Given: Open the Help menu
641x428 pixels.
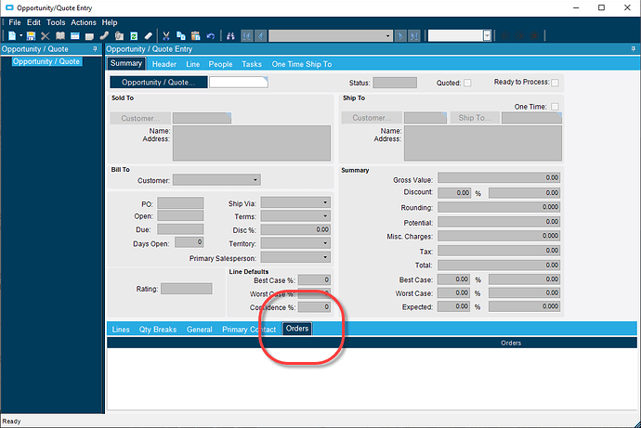Looking at the screenshot, I should point(109,22).
